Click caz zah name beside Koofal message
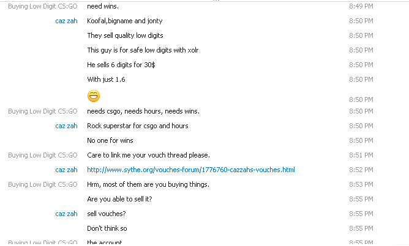Viewport: 409px width, 246px height. pyautogui.click(x=66, y=21)
